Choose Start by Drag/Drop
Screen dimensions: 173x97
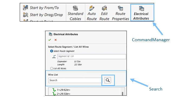tap(43, 15)
